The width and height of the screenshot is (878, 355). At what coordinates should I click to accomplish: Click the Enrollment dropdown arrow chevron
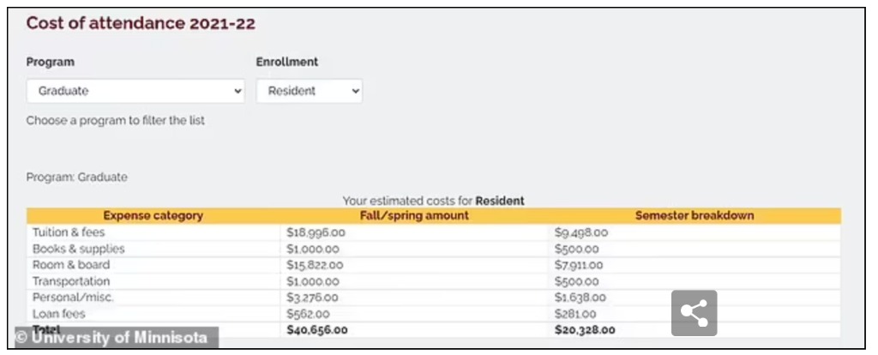click(x=355, y=91)
